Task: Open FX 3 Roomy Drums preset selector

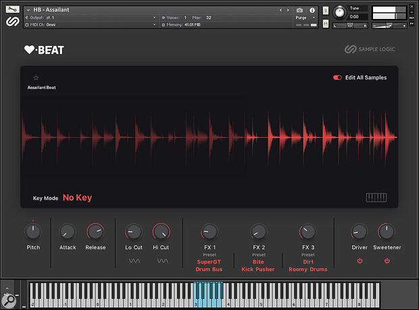Action: click(x=308, y=269)
